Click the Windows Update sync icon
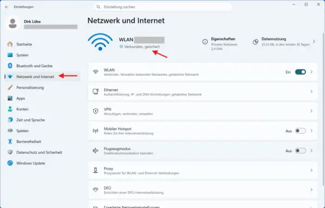This screenshot has width=325, height=208. click(x=10, y=163)
